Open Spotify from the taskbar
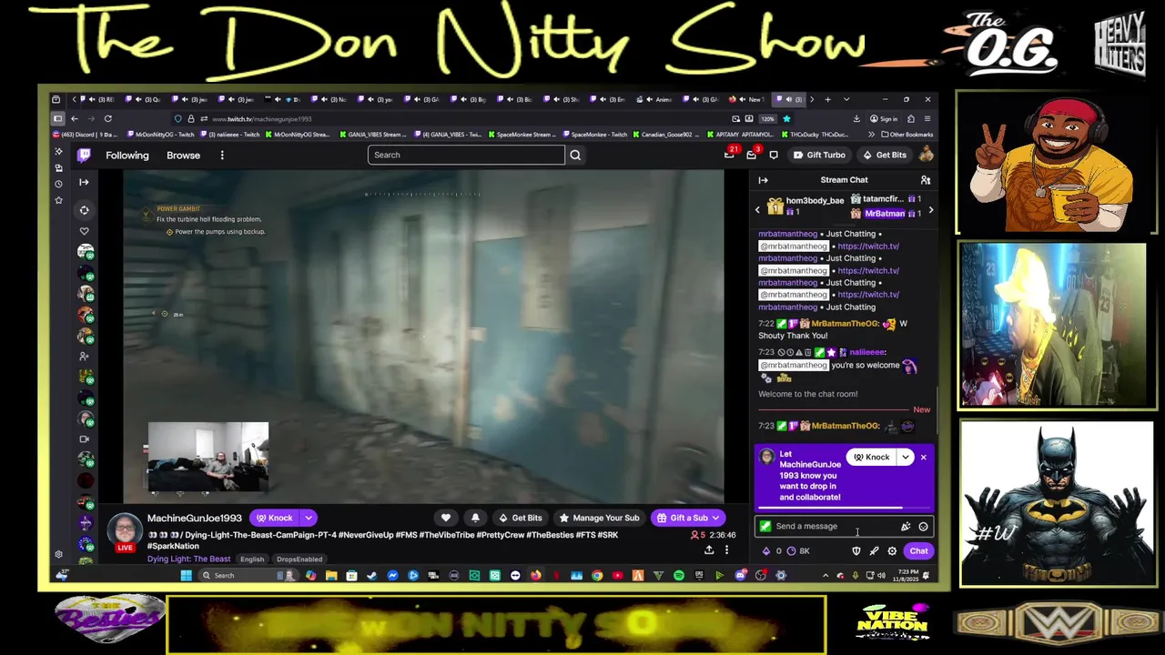Viewport: 1165px width, 655px height. tap(679, 575)
